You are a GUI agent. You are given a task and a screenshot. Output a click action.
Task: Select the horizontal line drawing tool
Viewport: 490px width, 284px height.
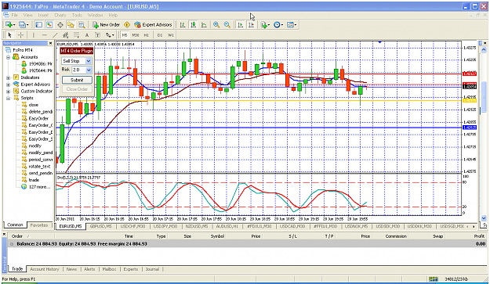click(45, 35)
